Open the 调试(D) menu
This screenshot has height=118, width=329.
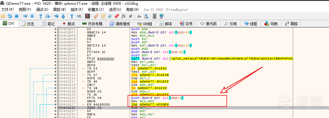click(42, 10)
